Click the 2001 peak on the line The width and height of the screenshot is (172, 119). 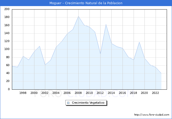click(40, 46)
